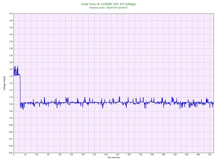This screenshot has height=163, width=217.
Task: Pick the 0.98 voltage axis value
Action: (x=11, y=125)
